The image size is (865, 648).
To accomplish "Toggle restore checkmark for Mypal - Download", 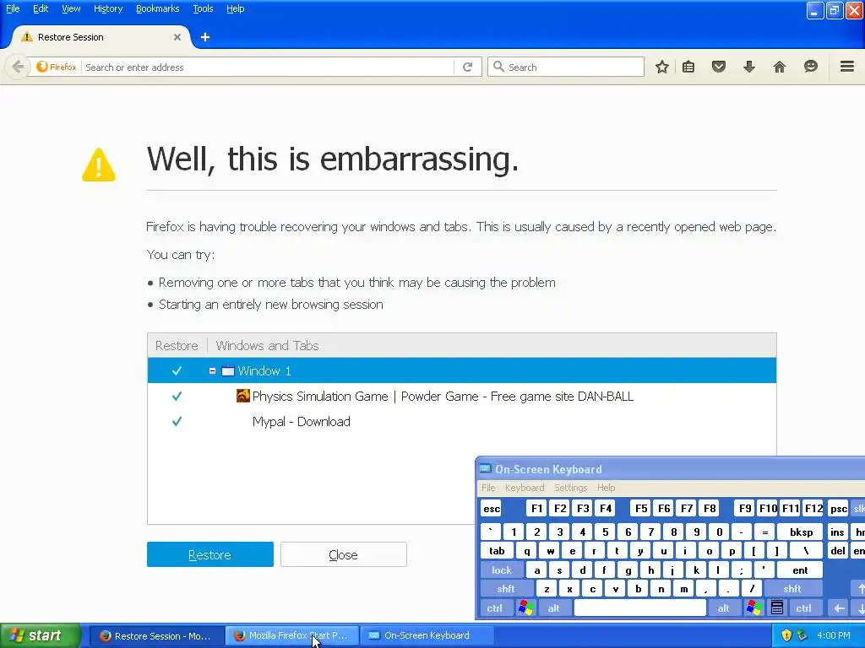I will (177, 422).
